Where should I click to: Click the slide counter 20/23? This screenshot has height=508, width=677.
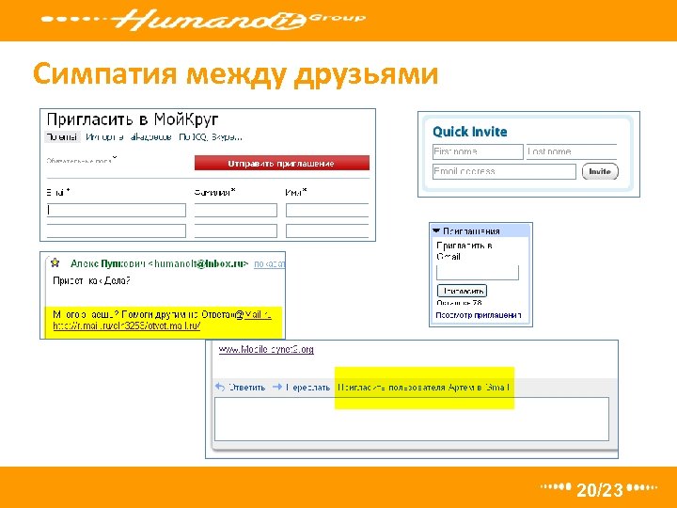(x=600, y=489)
